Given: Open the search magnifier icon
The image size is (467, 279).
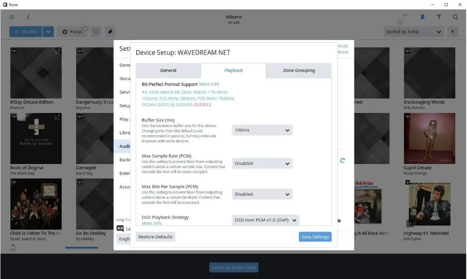Looking at the screenshot, I should click(455, 17).
